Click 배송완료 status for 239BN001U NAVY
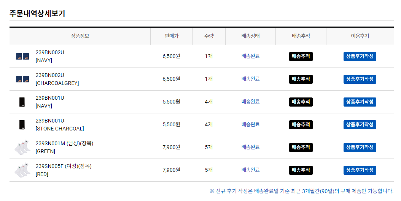This screenshot has height=201, width=401. point(251,102)
